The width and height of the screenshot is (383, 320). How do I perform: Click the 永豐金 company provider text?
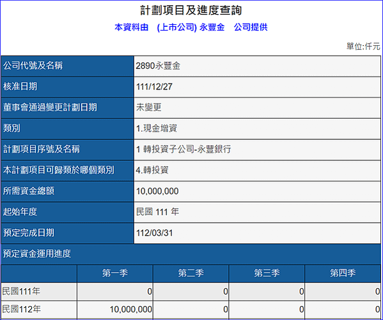212,27
